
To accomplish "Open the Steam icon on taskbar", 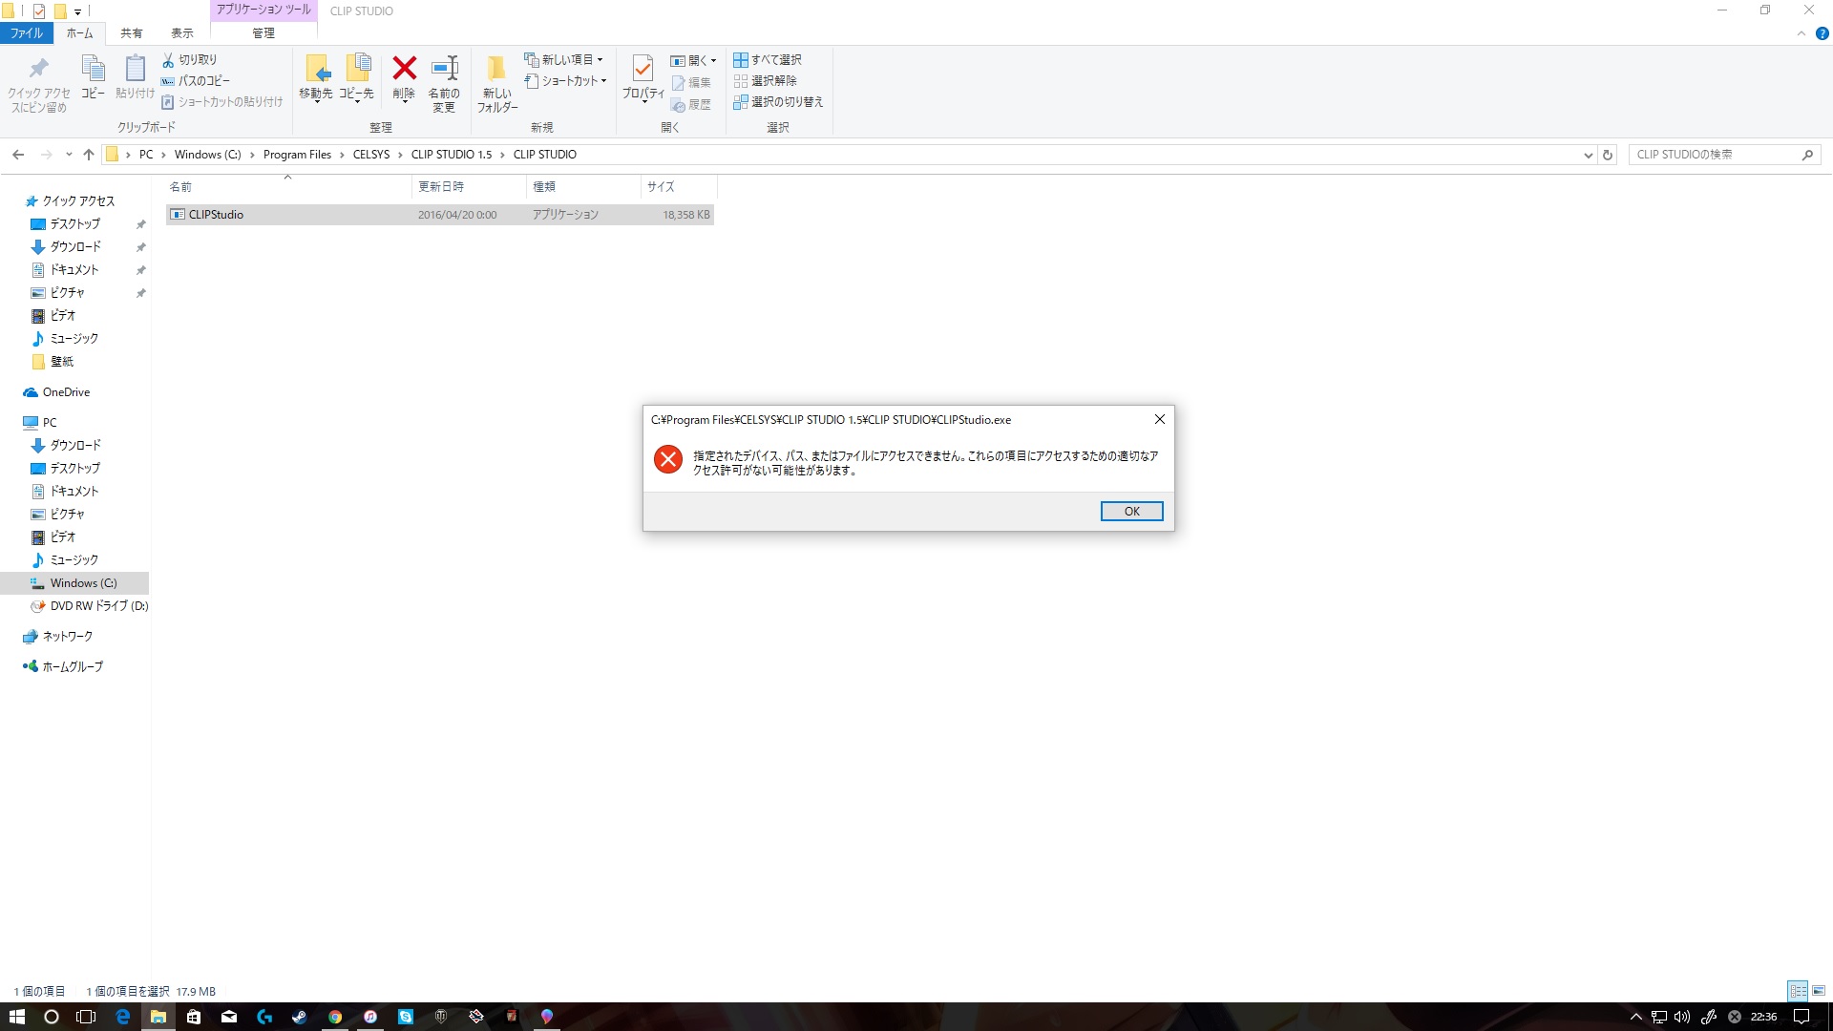I will (x=299, y=1017).
